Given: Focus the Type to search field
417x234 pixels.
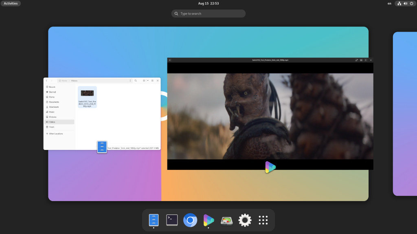Looking at the screenshot, I should coord(208,13).
